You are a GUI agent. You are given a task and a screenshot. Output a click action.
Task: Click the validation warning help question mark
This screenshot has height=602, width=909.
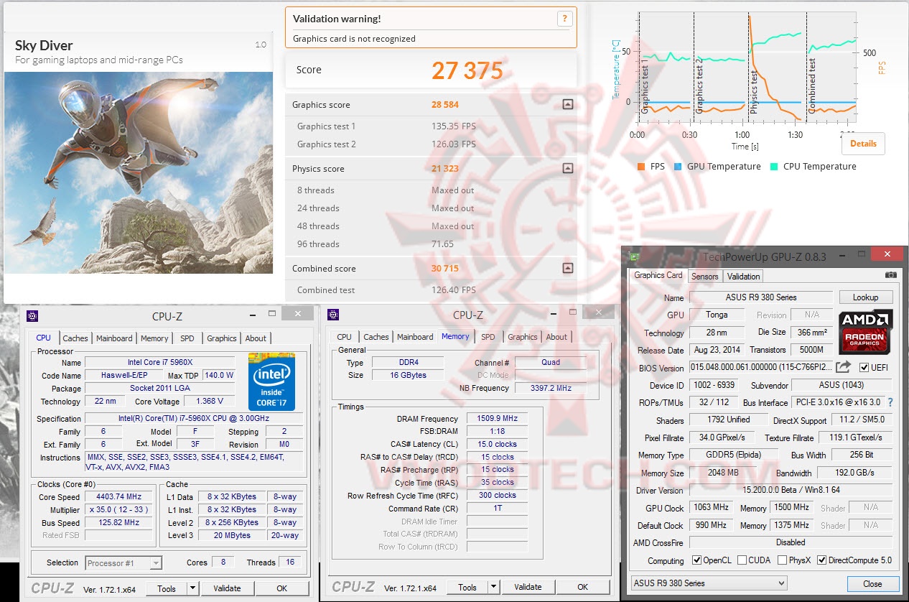coord(565,19)
